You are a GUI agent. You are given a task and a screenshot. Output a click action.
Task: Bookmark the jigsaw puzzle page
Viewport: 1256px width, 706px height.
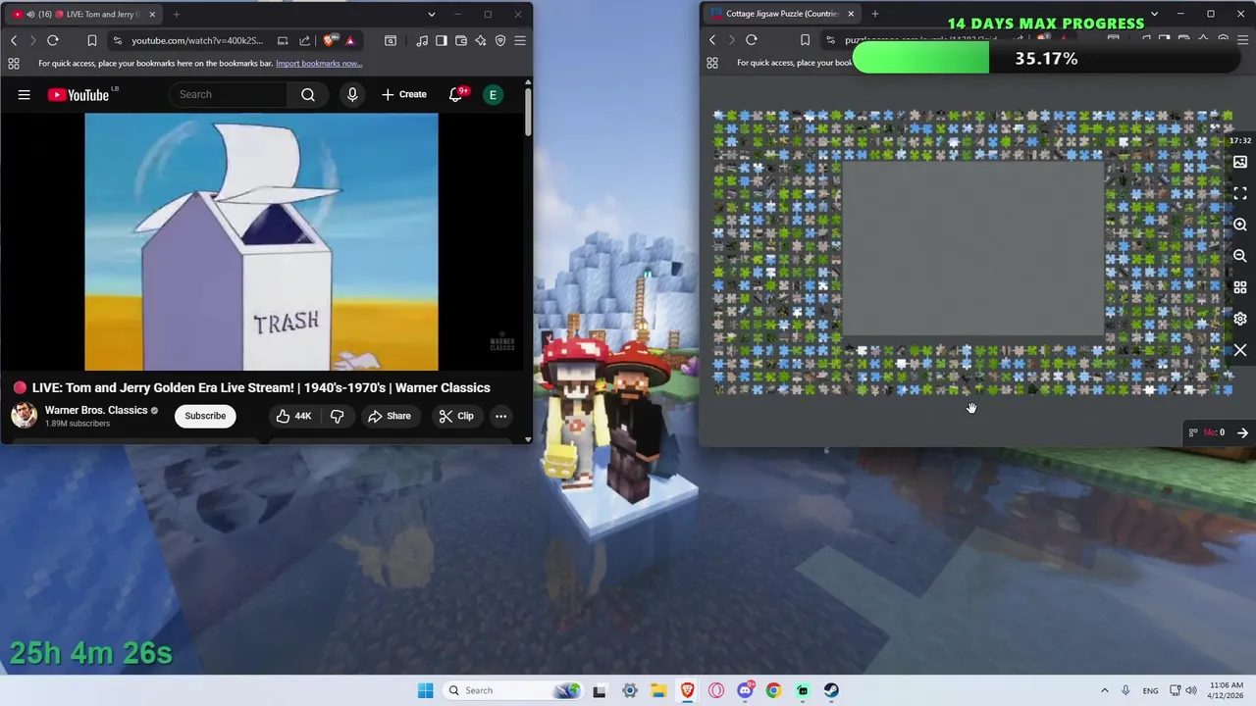tap(805, 40)
